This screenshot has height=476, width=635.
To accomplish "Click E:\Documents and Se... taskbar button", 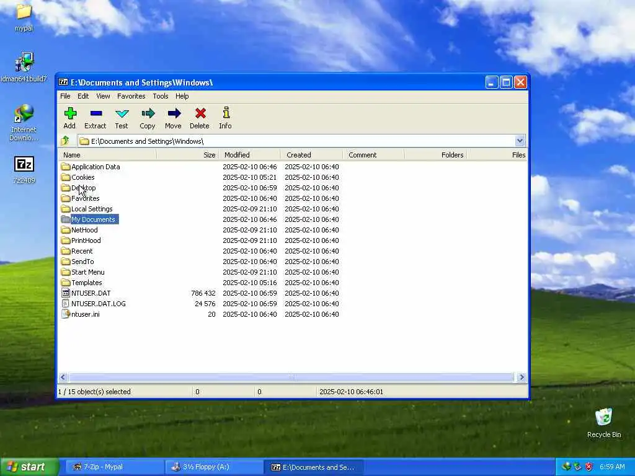I will tap(313, 467).
